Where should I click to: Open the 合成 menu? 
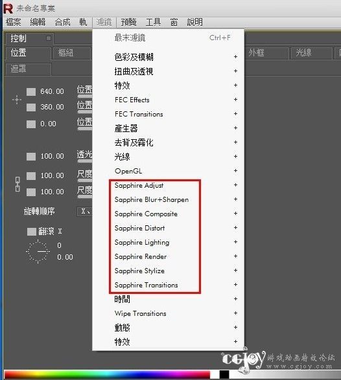point(62,22)
